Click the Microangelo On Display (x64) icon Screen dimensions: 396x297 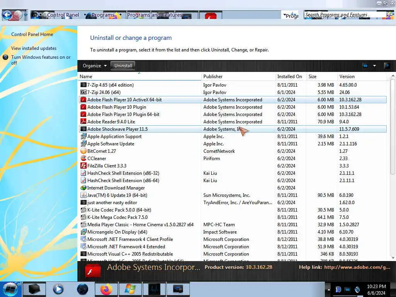coord(84,232)
